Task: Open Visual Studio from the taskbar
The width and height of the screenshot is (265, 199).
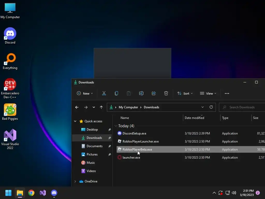Action: 43,193
